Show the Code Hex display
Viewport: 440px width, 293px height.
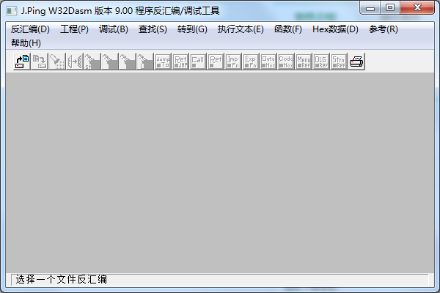coord(286,61)
